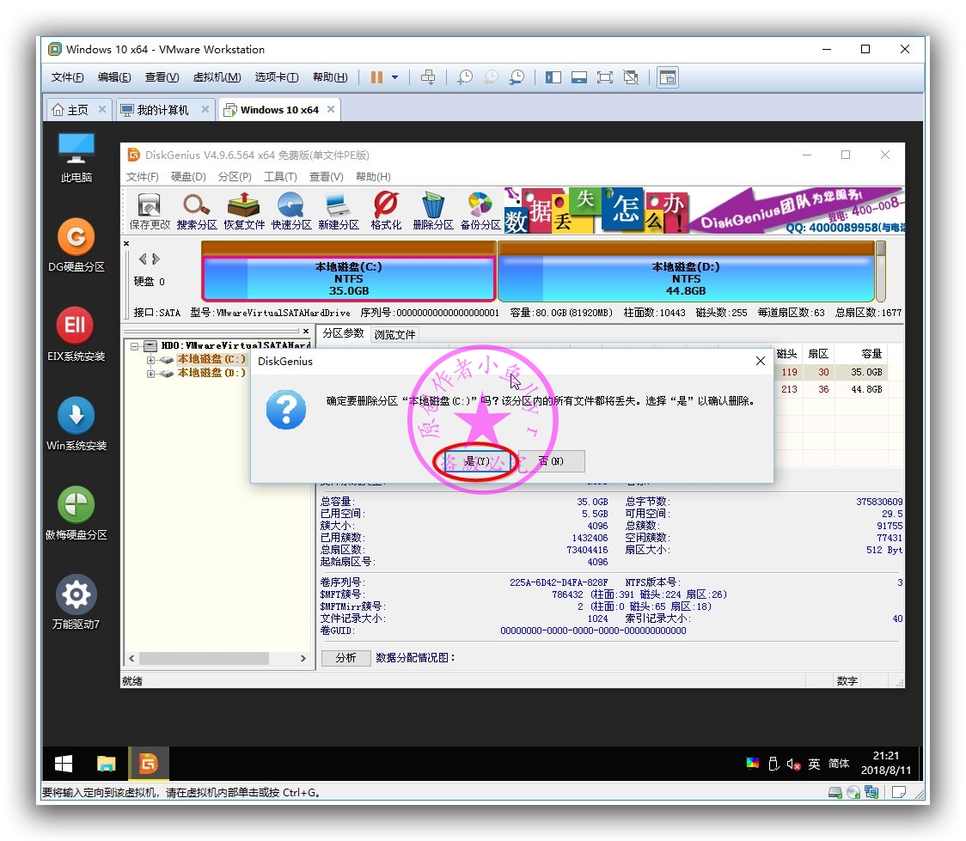Open 此电脑 desktop icon

76,158
